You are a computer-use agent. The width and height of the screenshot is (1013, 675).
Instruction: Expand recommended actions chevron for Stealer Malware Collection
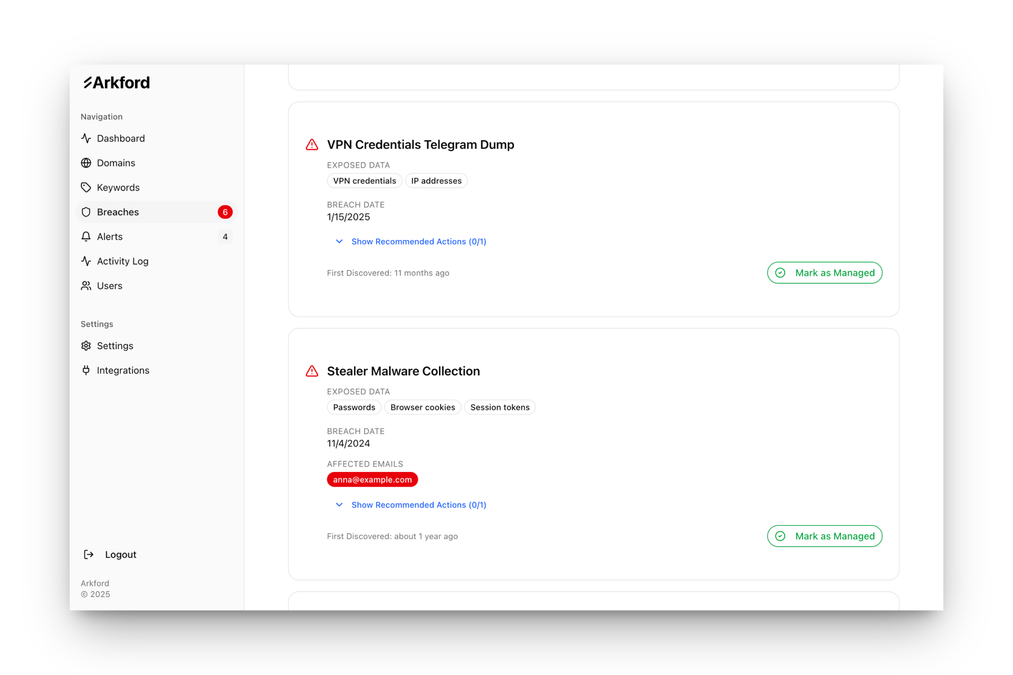339,505
